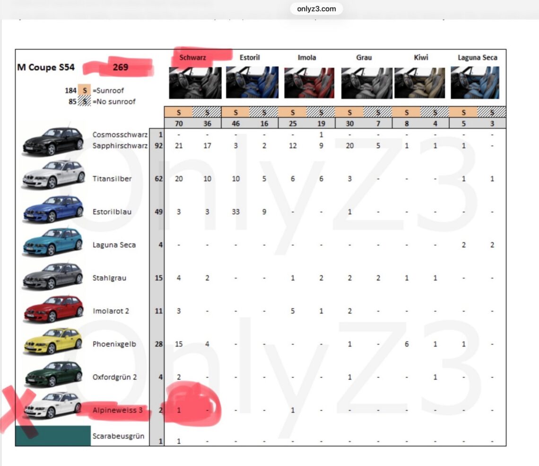Select the "Imolarot 2" row label
Screen dimensions: 539x466
111,311
